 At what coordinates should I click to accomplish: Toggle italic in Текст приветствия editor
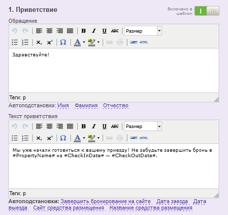[x=94, y=127]
